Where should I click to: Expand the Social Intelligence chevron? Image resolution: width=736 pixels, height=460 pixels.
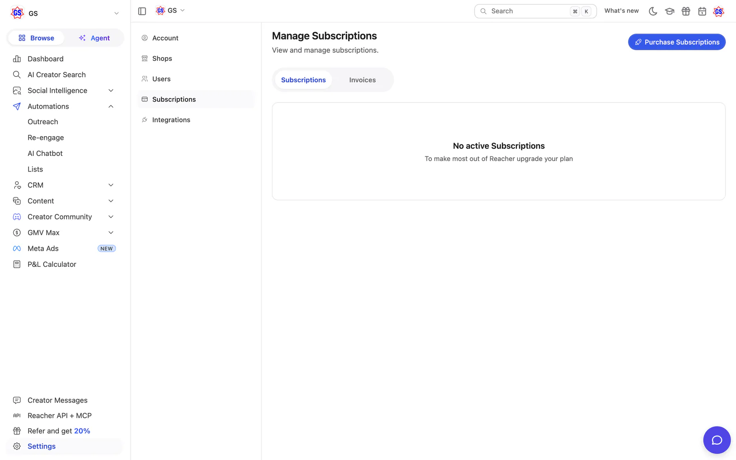pos(111,91)
